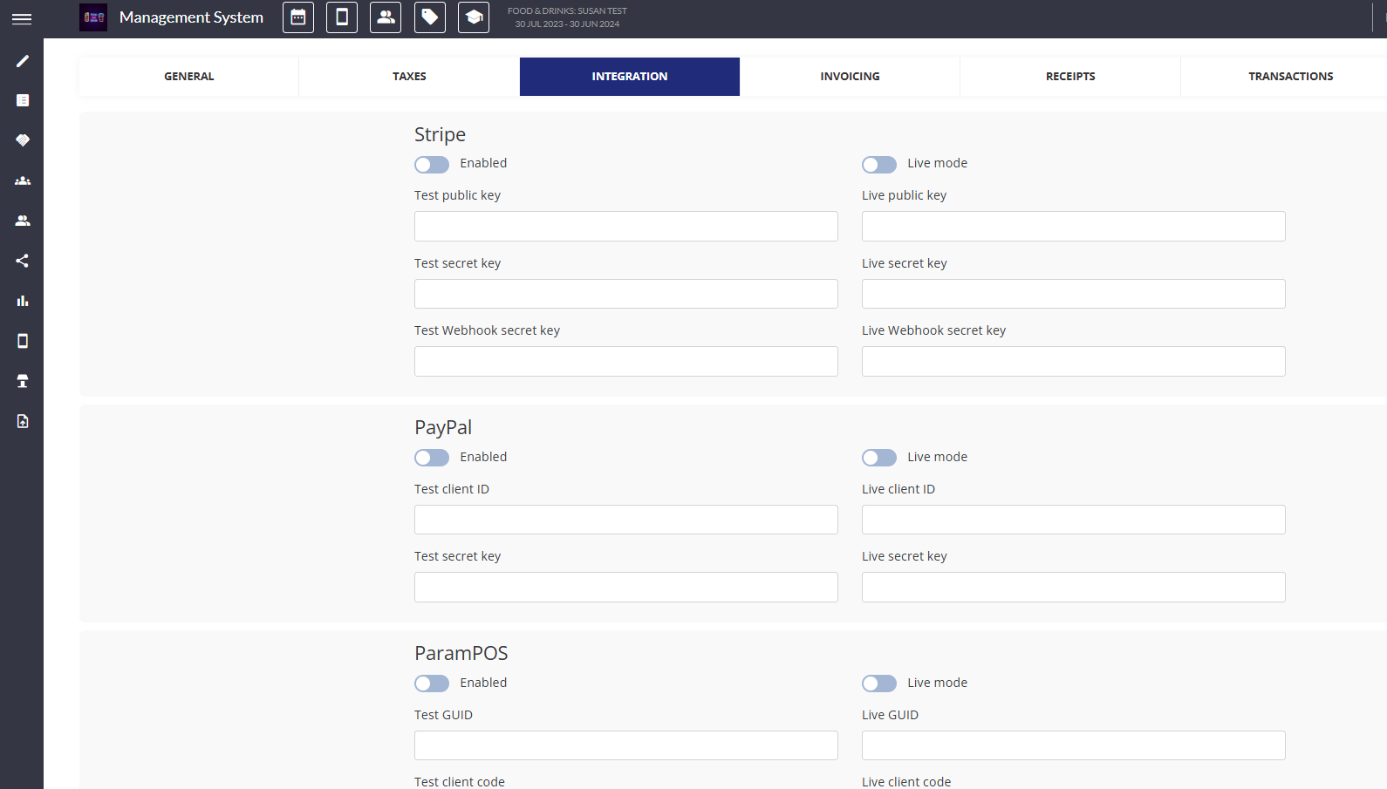
Task: Open the handshake icon in sidebar
Action: [23, 140]
